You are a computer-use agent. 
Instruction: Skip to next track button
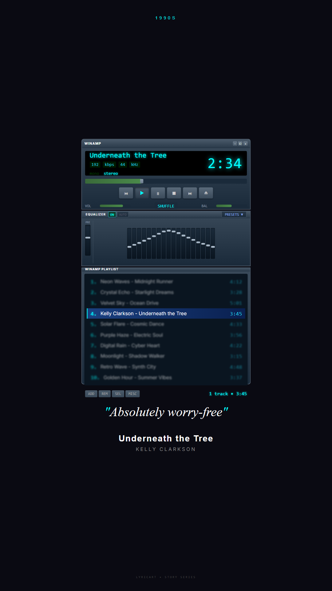coord(190,193)
